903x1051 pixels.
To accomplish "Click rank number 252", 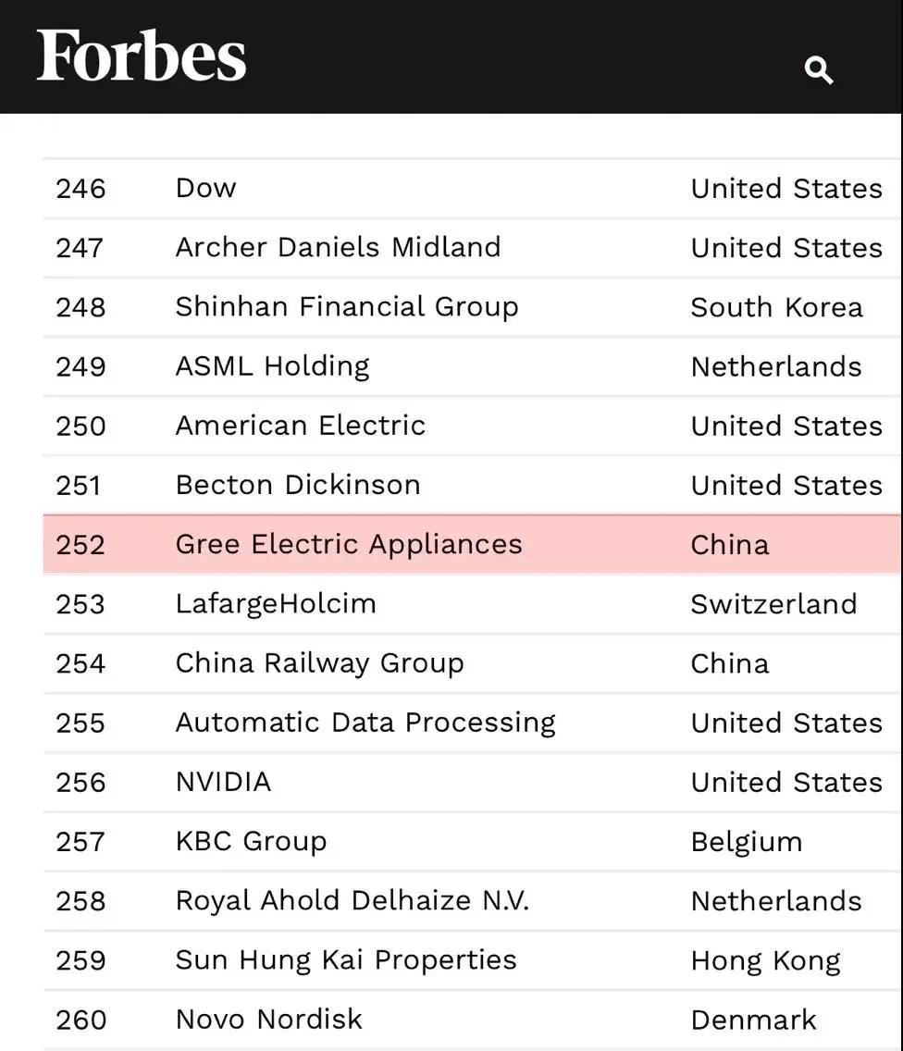I will click(x=80, y=545).
